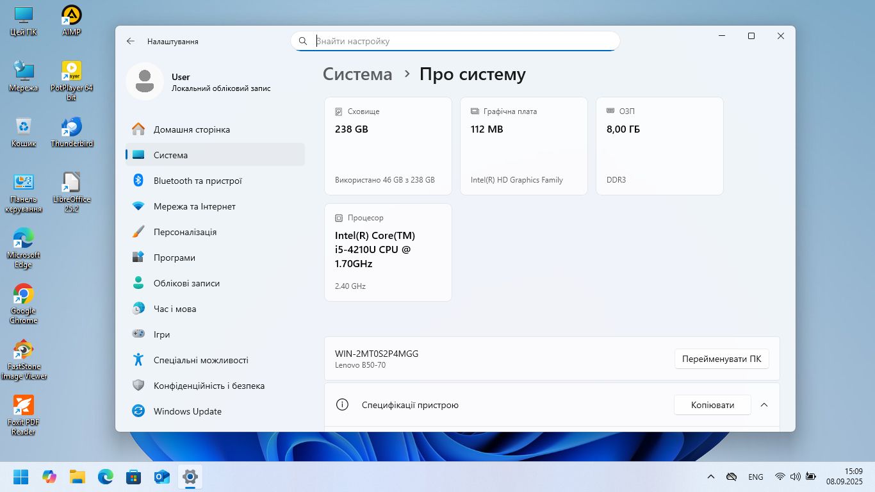Screen dimensions: 875x492
Task: Switch ENG input language in tray
Action: [x=756, y=477]
